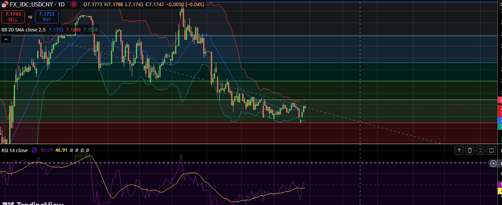
Task: Click the US flag symbol logo
Action: coord(4,4)
